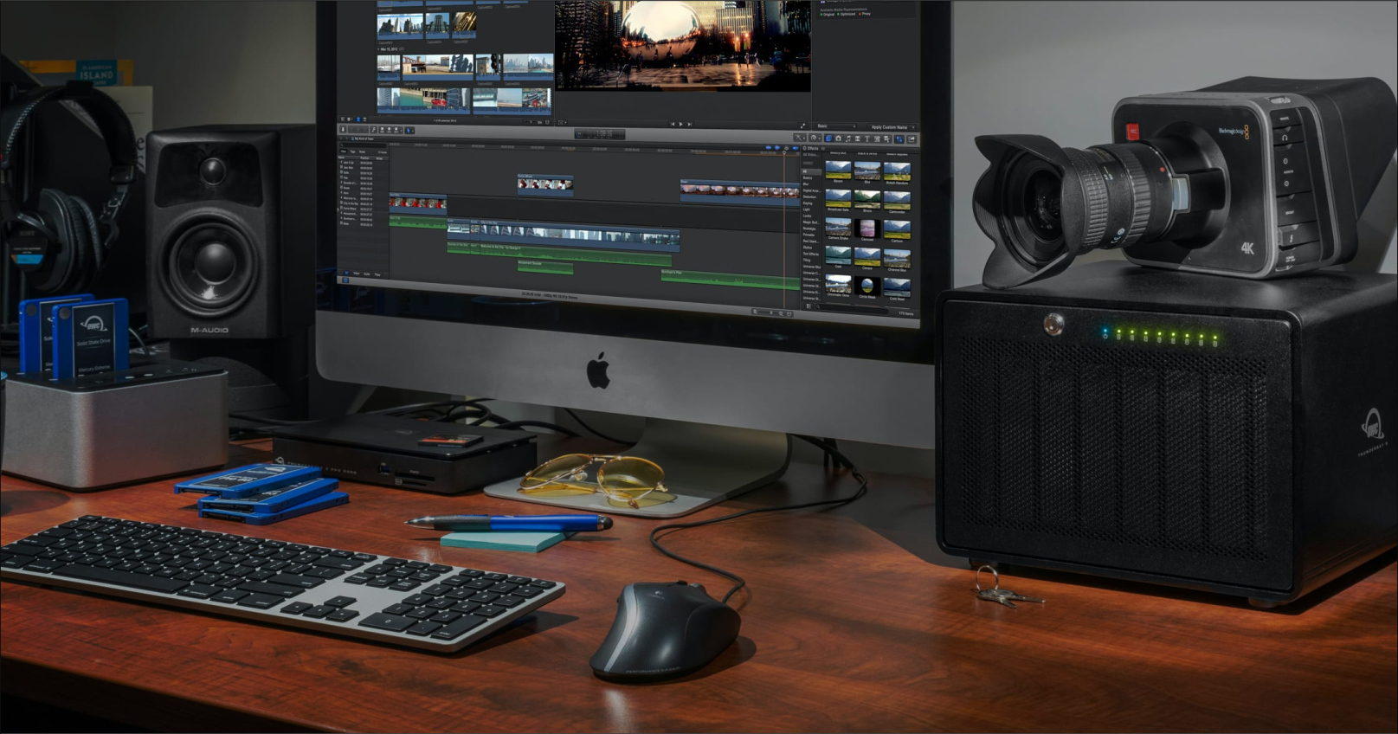The image size is (1398, 734).
Task: Open the Music and Sound browser icon
Action: pos(847,138)
